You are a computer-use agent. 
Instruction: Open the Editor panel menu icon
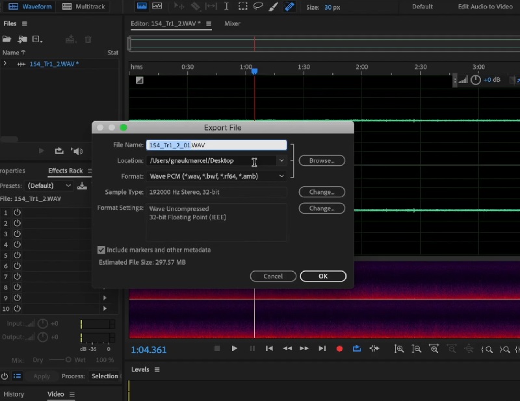[209, 24]
